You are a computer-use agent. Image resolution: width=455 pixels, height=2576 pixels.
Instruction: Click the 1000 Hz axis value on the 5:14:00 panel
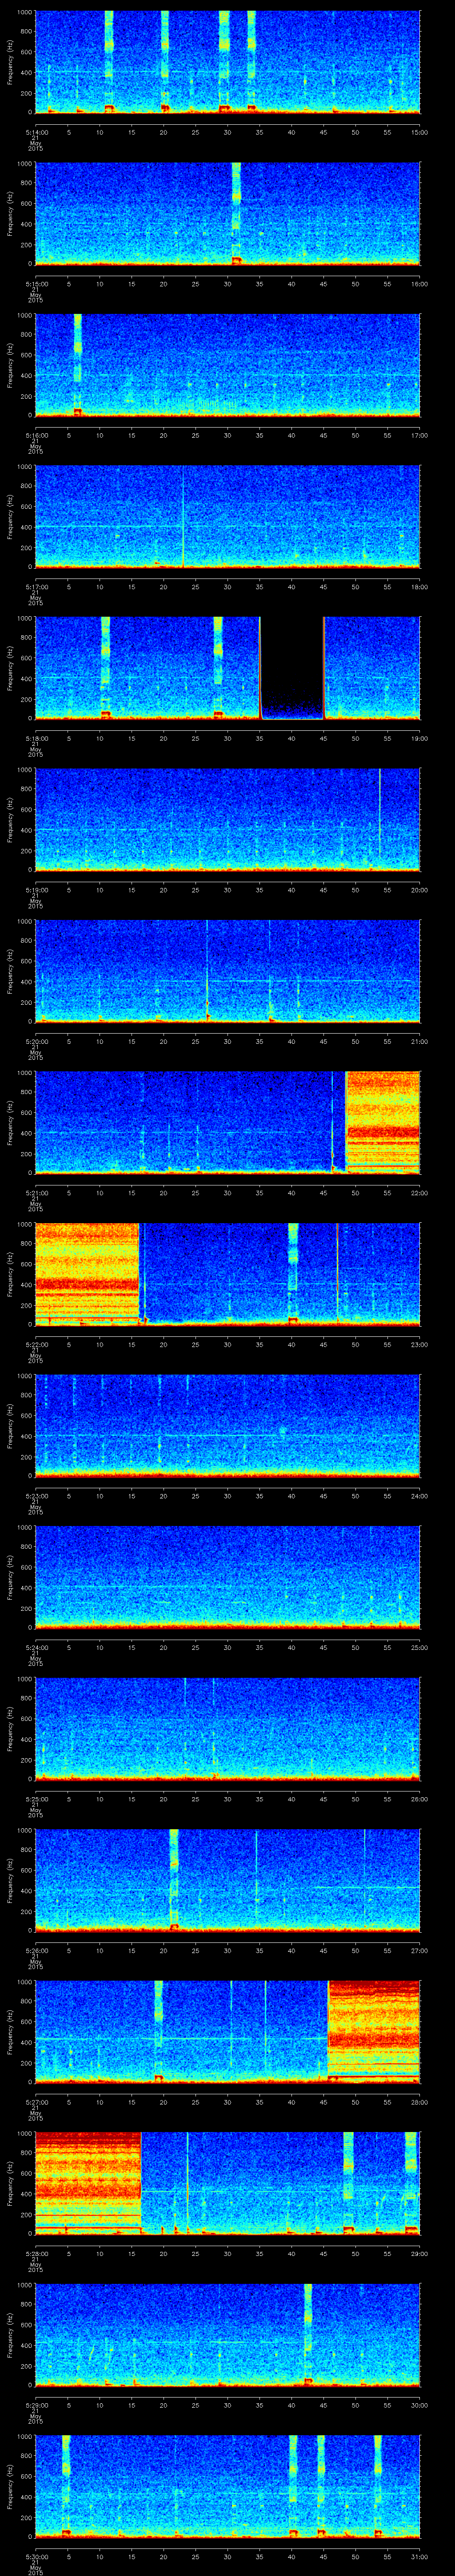click(x=25, y=12)
